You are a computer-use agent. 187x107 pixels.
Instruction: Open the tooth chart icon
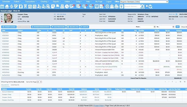[21, 6]
